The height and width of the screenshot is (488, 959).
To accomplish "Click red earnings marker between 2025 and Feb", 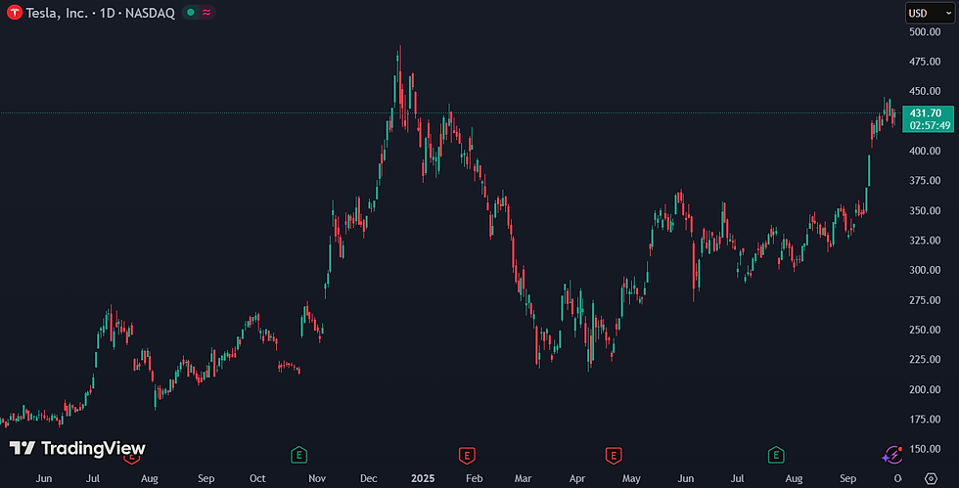I will (467, 455).
